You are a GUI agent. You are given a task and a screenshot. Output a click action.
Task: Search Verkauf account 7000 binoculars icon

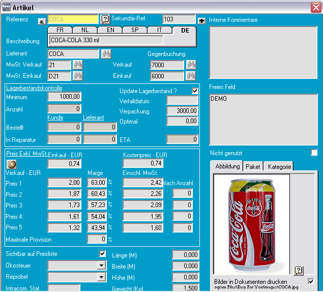click(191, 65)
